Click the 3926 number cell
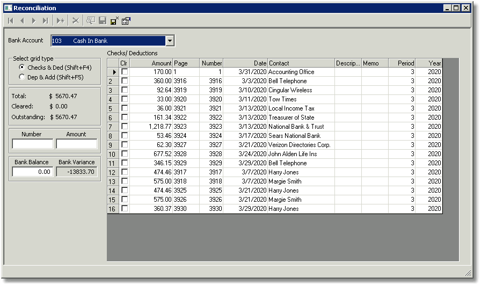The image size is (481, 286). click(x=212, y=200)
